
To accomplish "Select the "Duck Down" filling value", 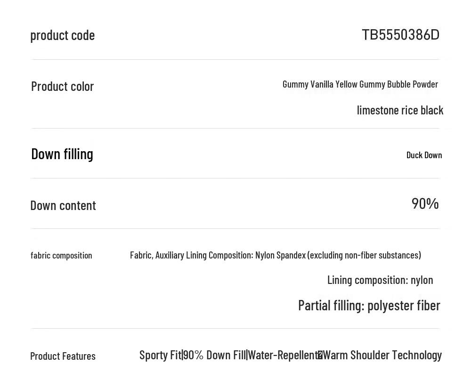I will coord(424,155).
